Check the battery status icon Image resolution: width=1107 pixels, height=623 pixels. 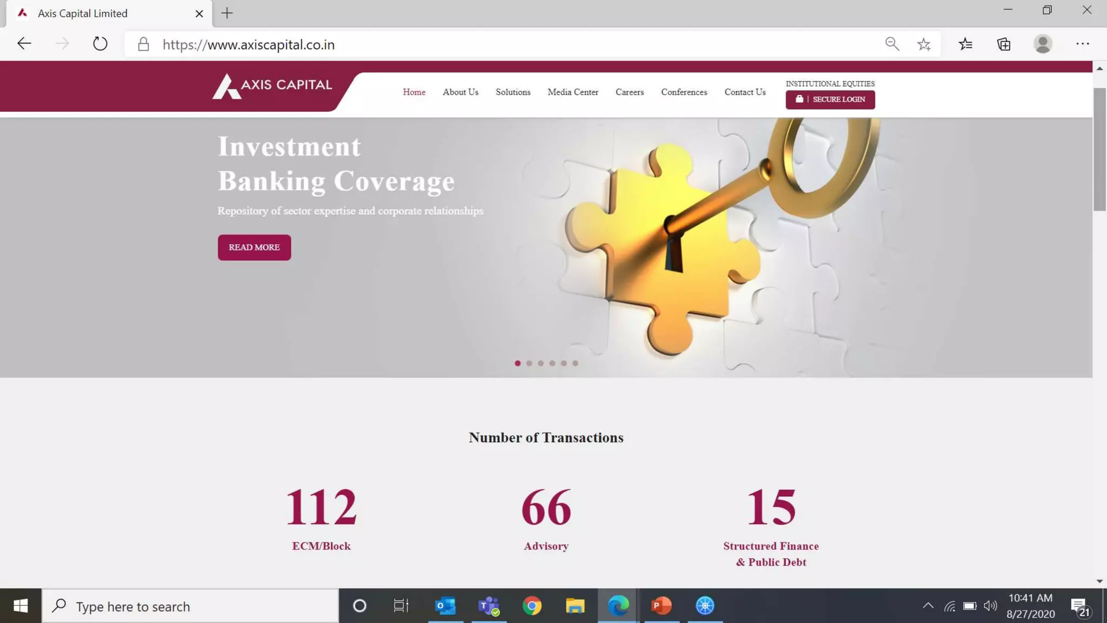coord(970,606)
